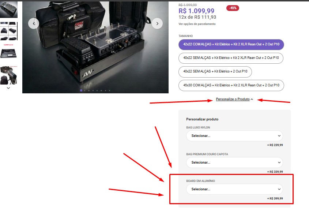Screen dimensions: 309x209
Task: Go to the previous product image
Action: click(34, 23)
